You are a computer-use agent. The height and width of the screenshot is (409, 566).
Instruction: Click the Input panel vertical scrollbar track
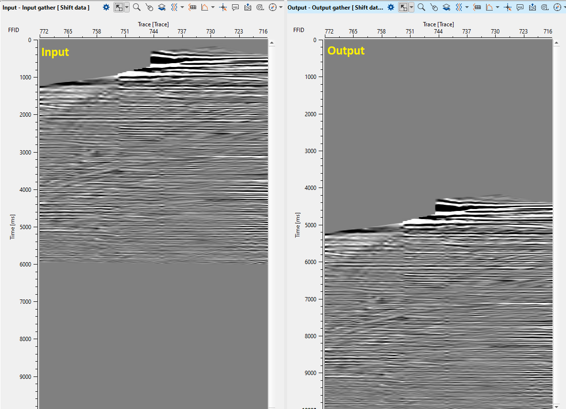272,215
